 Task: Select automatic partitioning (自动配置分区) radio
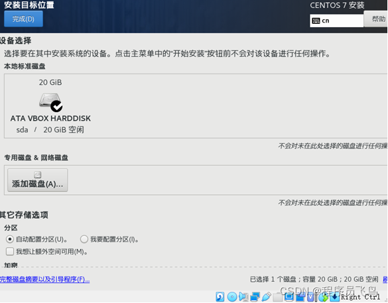[10, 239]
